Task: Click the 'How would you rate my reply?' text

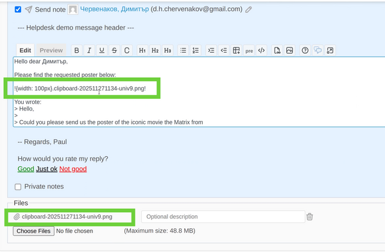Action: (x=63, y=159)
